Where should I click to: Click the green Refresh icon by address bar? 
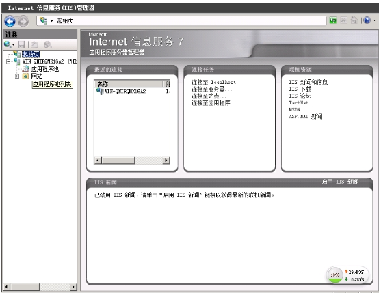point(332,20)
